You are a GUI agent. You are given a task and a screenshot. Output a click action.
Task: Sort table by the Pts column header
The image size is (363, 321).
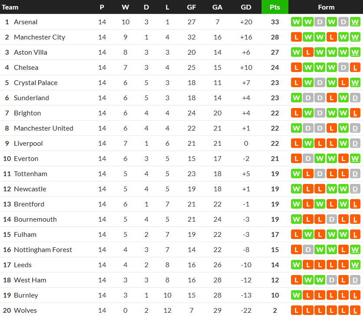pos(275,7)
